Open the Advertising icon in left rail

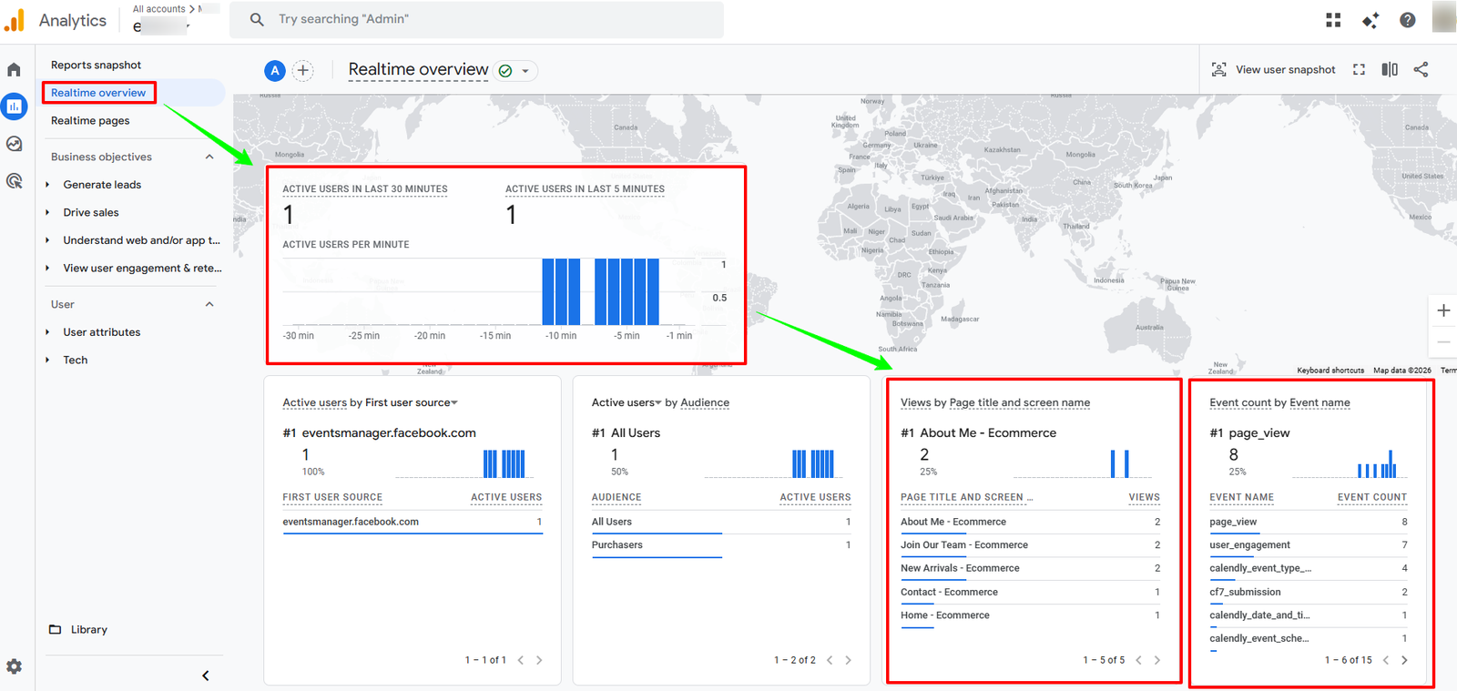coord(14,181)
